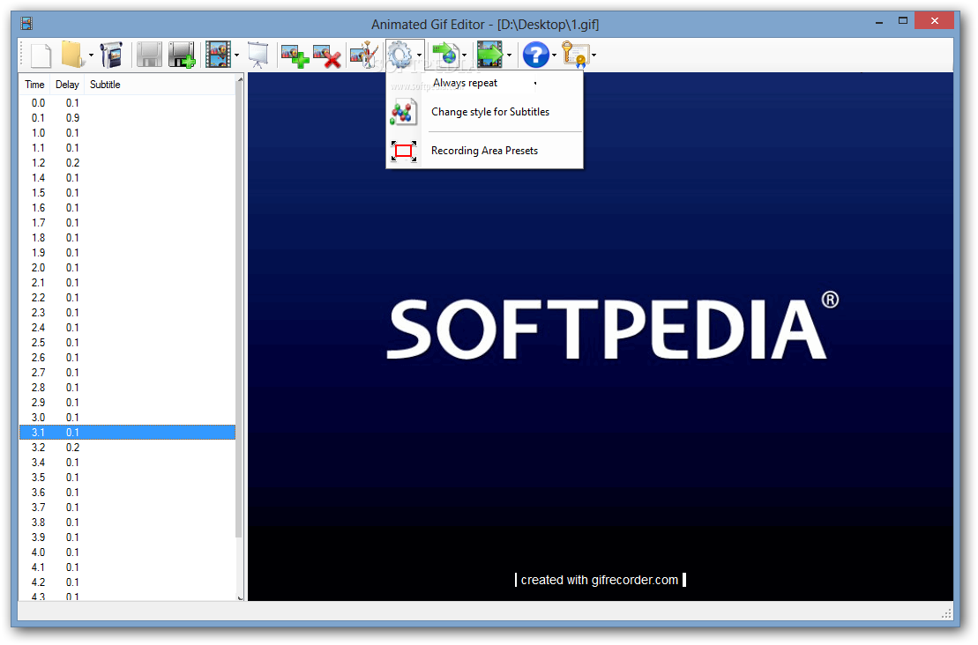
Task: Expand dropdown arrow beside key license icon
Action: (594, 56)
